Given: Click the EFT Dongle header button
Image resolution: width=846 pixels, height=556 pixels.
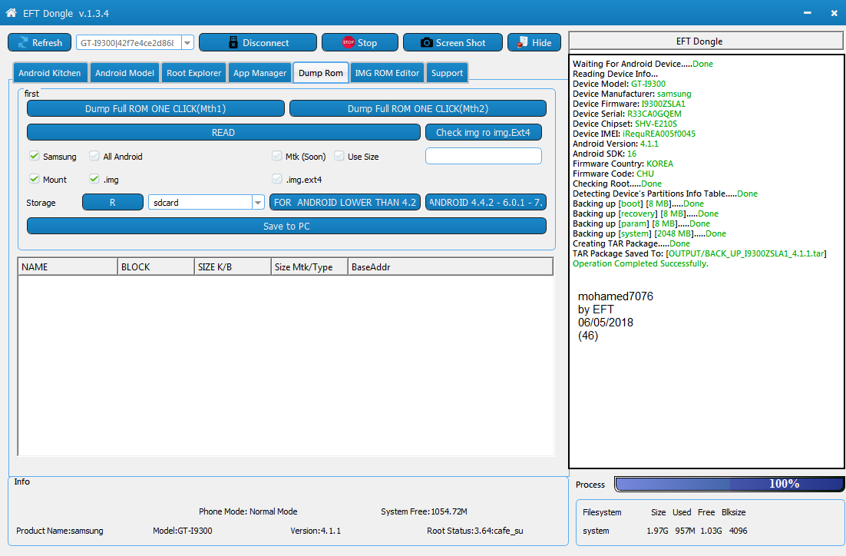Looking at the screenshot, I should click(706, 41).
